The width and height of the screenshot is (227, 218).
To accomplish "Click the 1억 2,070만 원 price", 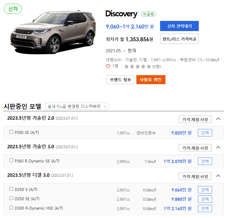I will tap(178, 161).
